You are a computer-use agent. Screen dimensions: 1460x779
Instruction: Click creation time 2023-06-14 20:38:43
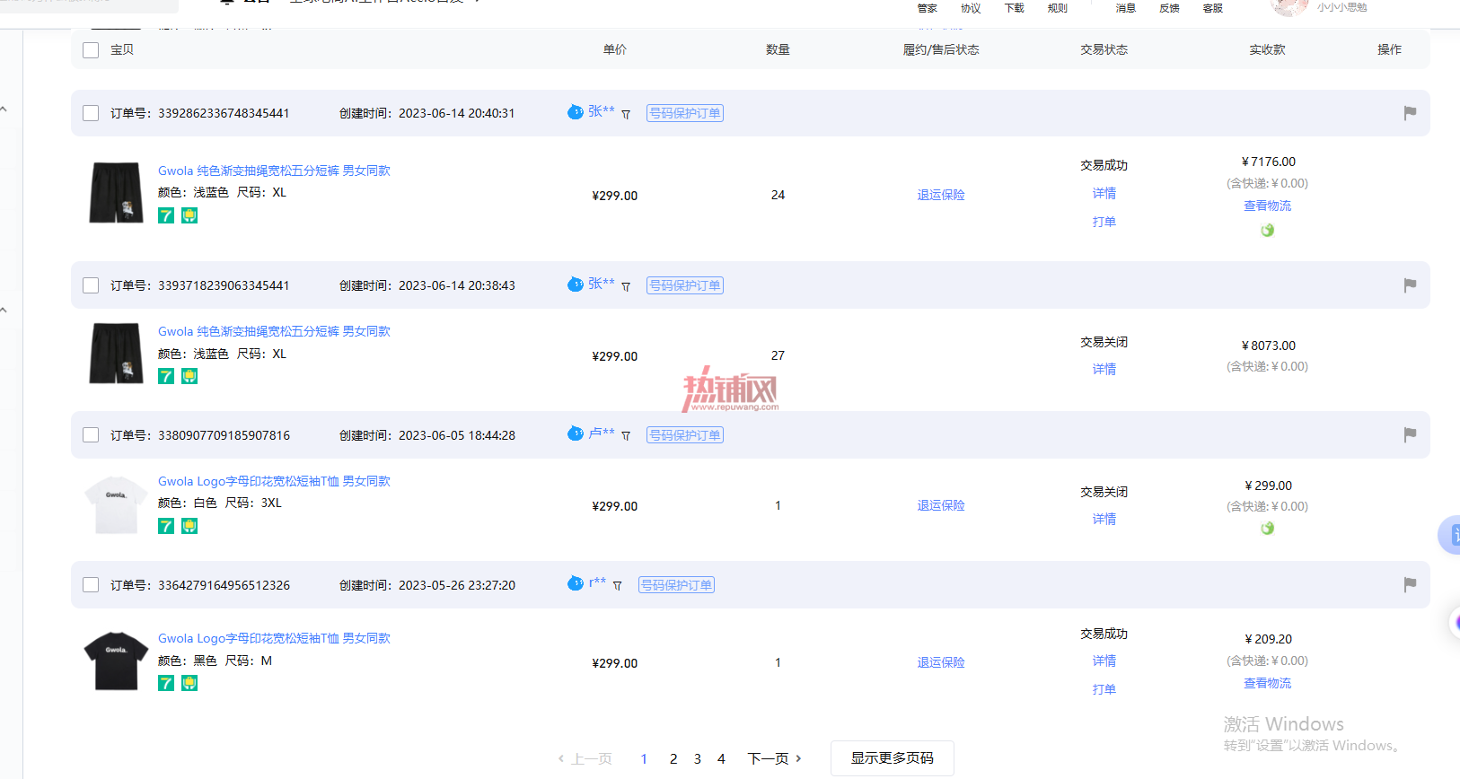tap(457, 285)
